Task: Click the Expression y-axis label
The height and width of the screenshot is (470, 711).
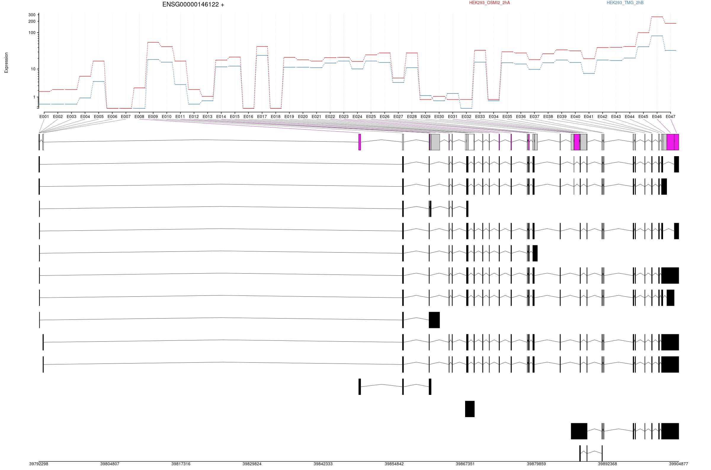Action: [6, 63]
